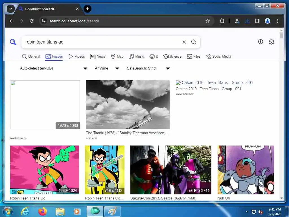The height and width of the screenshot is (217, 289).
Task: Go forward with the browser forward arrow
Action: click(21, 21)
